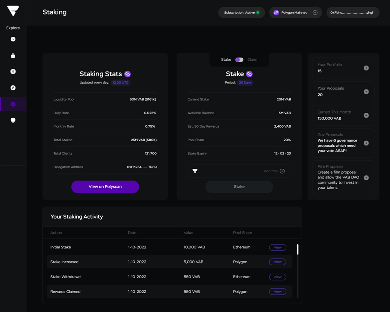Select the 30 Days period badge
Viewport: 390px width, 312px height.
(245, 83)
